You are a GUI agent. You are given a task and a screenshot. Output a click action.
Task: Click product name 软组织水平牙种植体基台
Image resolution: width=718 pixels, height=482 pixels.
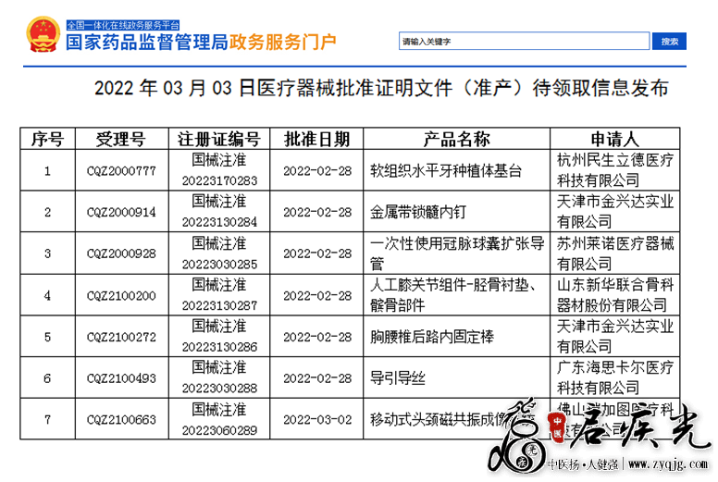pos(446,171)
